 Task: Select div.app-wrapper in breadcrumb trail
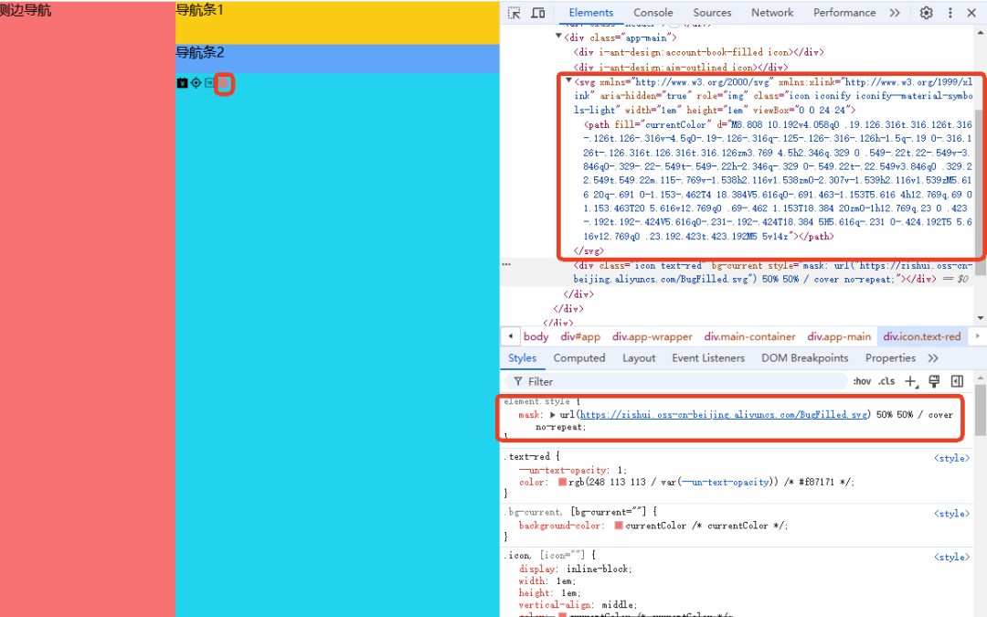[653, 336]
